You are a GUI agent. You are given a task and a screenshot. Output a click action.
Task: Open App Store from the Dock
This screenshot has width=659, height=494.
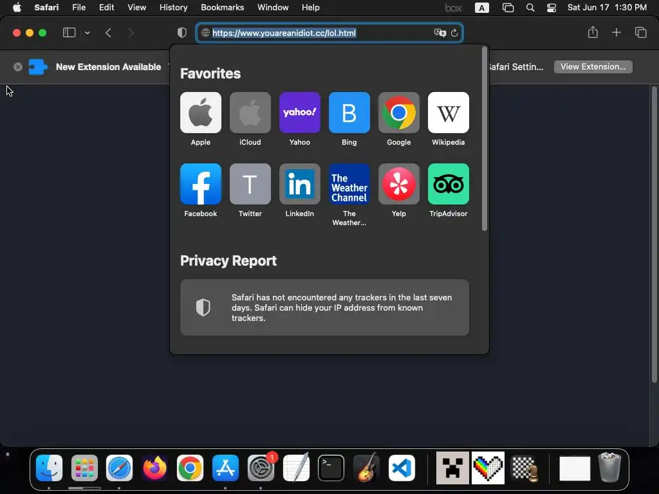(x=225, y=468)
